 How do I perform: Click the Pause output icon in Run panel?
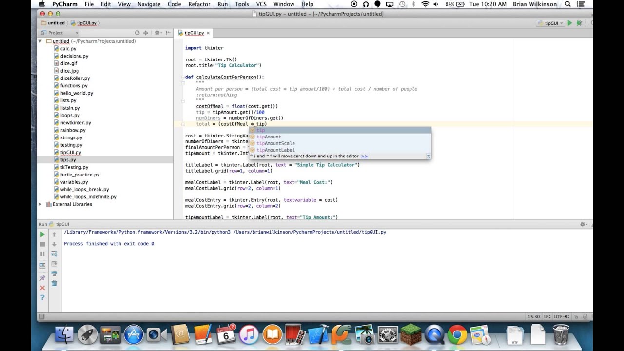42,254
